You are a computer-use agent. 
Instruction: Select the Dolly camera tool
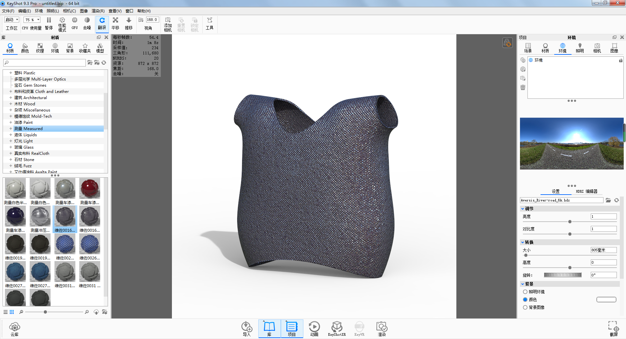click(x=129, y=23)
